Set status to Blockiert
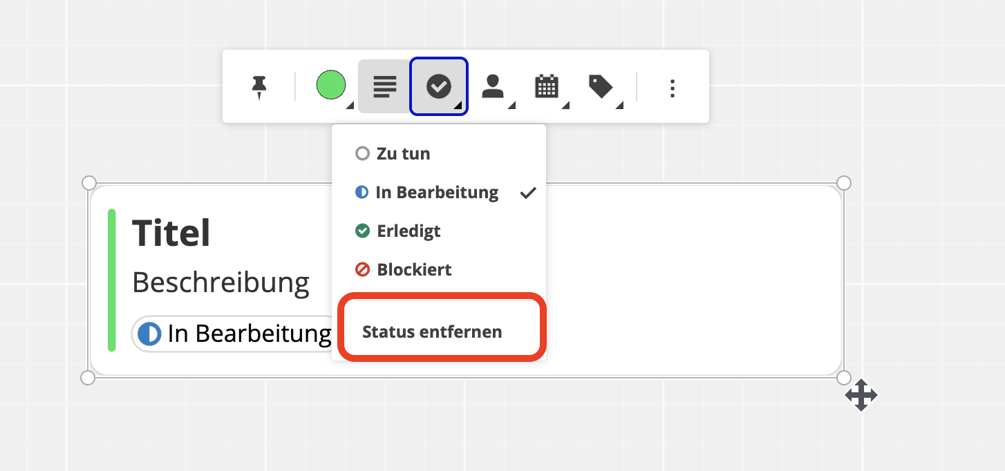 coord(413,269)
